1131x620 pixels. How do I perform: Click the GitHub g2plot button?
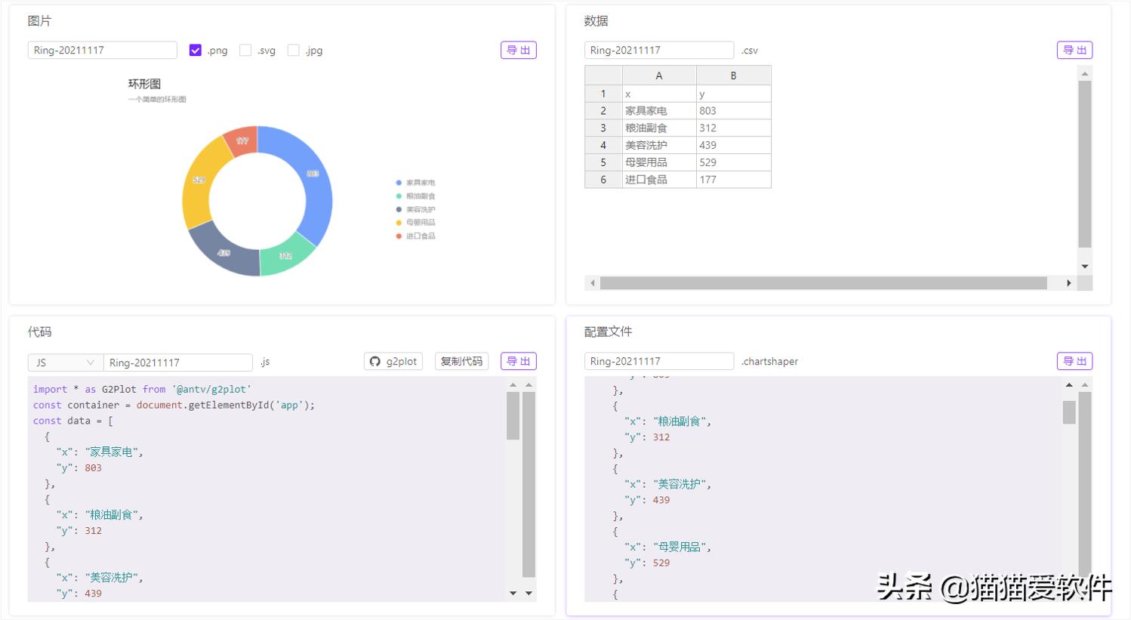[393, 362]
